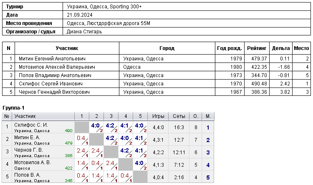Click 'Мотовилов А. В.' in group table
This screenshot has height=185, width=313.
(x=33, y=162)
